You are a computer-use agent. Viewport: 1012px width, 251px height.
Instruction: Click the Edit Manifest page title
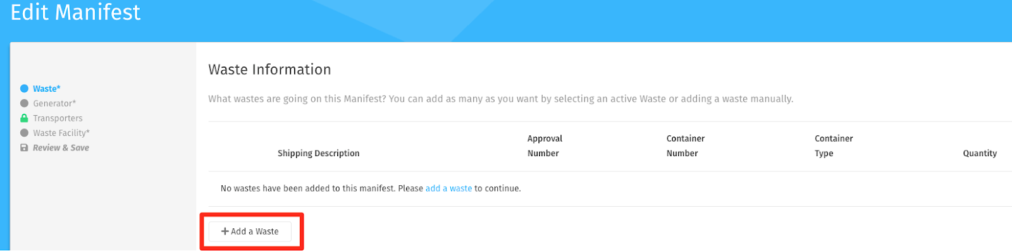(75, 12)
